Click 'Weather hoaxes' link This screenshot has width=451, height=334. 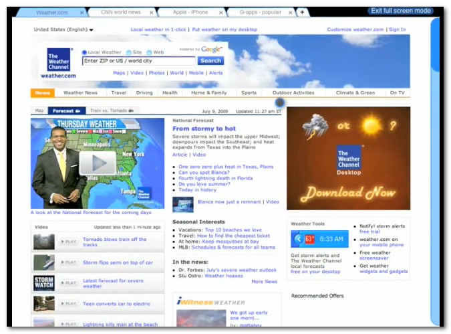pyautogui.click(x=224, y=276)
